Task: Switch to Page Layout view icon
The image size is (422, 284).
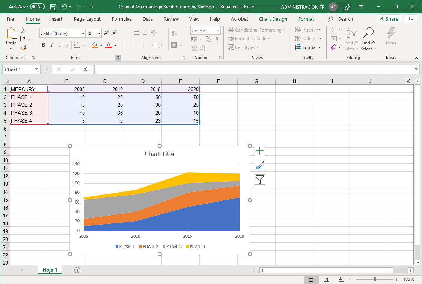Action: 326,279
